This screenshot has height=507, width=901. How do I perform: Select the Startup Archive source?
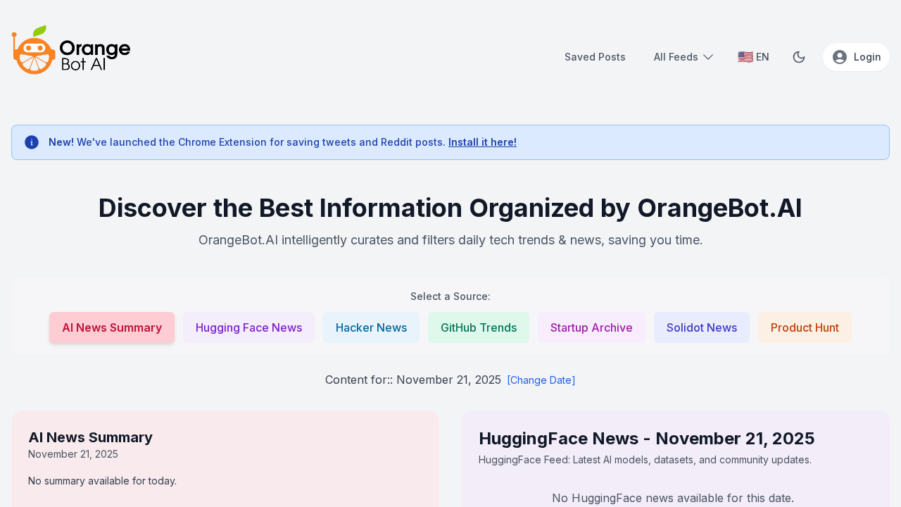591,327
